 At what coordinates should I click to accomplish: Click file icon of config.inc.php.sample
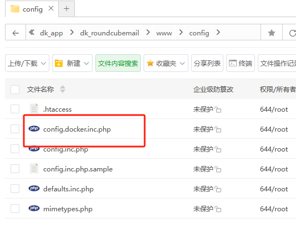[x=34, y=169]
